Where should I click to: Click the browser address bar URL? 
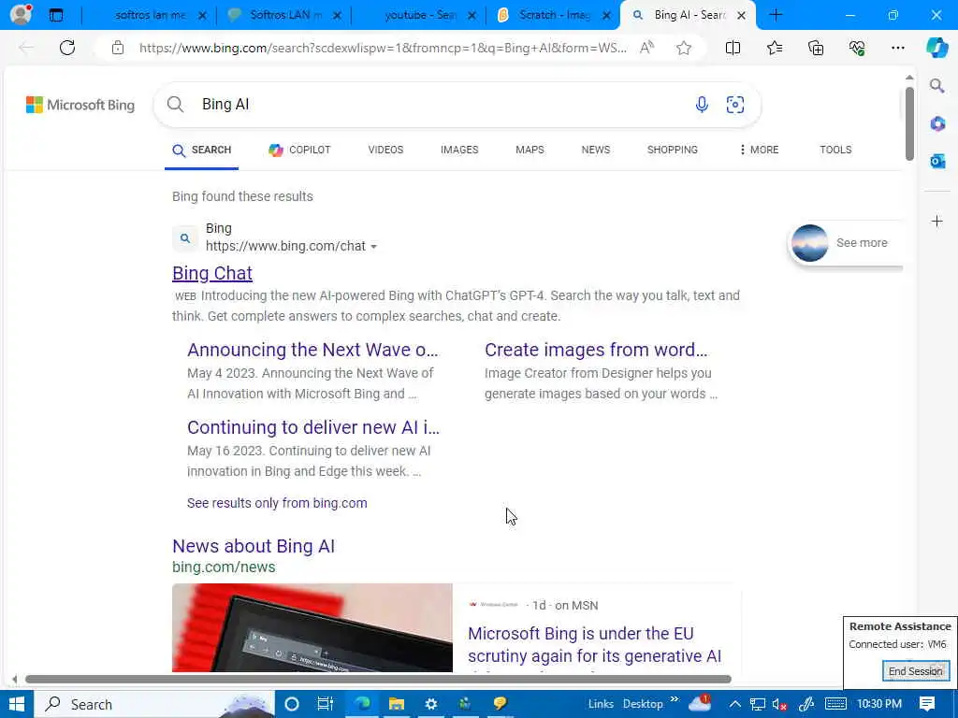(x=383, y=48)
